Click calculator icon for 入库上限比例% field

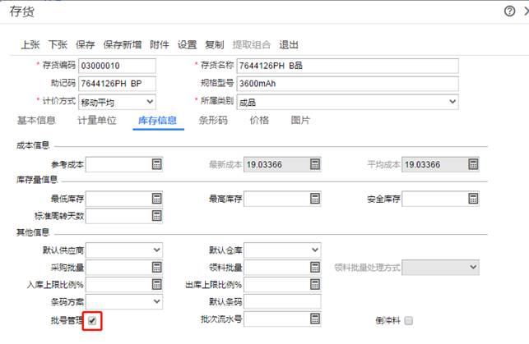[x=156, y=284]
